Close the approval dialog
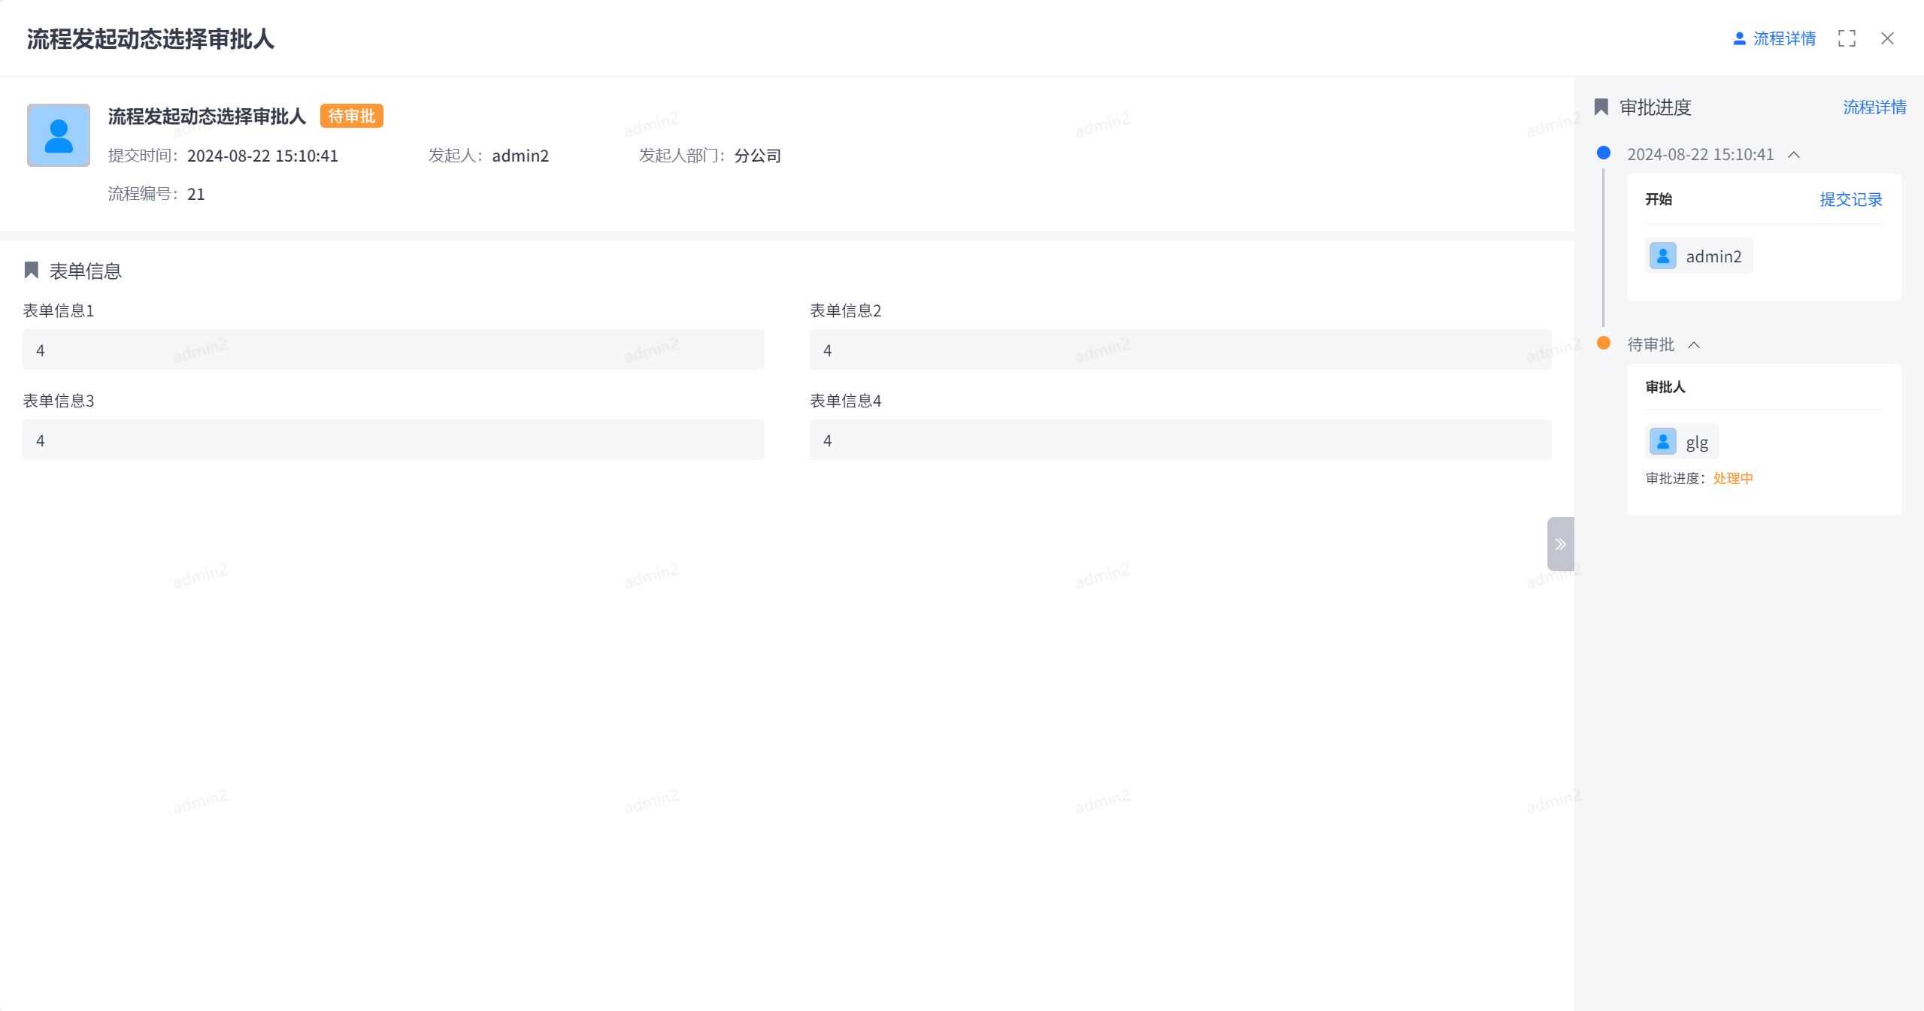The image size is (1924, 1011). click(x=1887, y=38)
